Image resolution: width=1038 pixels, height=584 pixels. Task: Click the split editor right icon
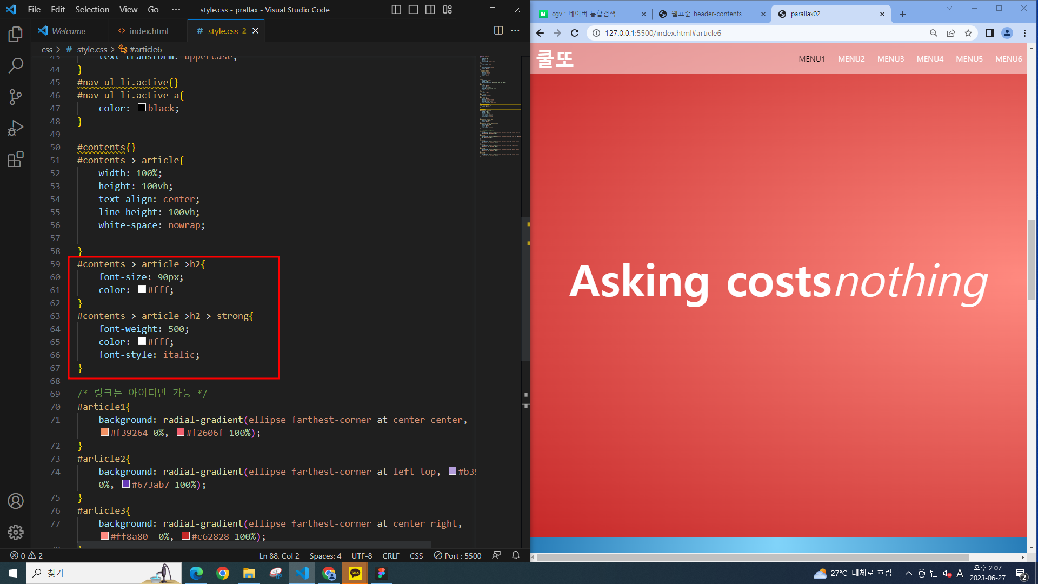pyautogui.click(x=498, y=31)
